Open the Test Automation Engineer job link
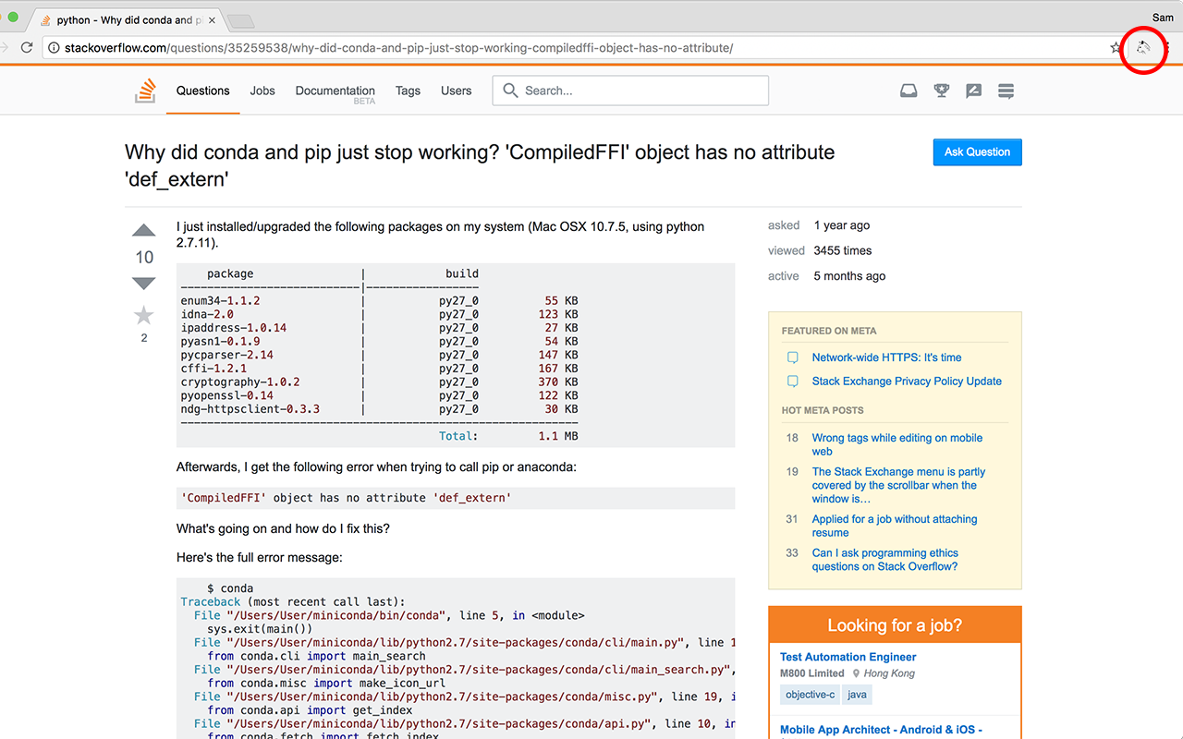1183x739 pixels. [848, 658]
